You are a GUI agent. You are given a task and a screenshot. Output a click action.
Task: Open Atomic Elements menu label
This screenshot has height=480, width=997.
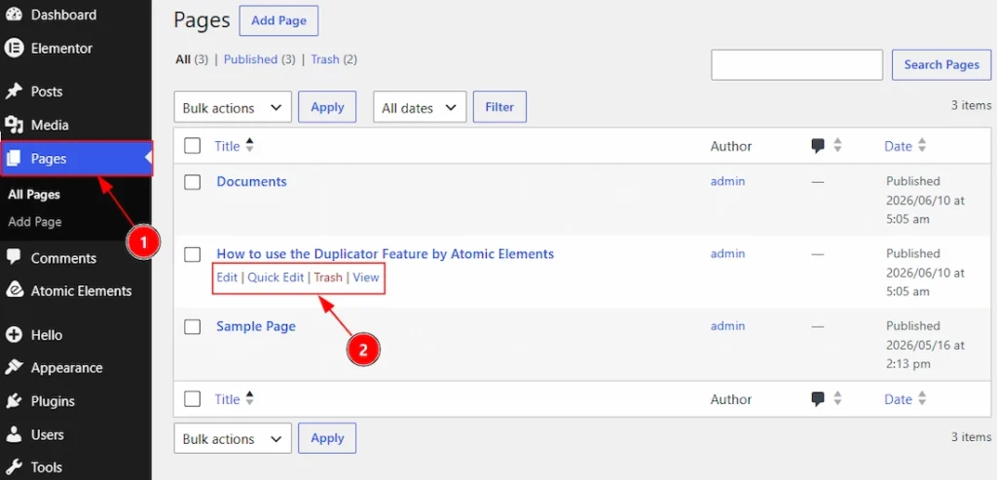[x=82, y=290]
